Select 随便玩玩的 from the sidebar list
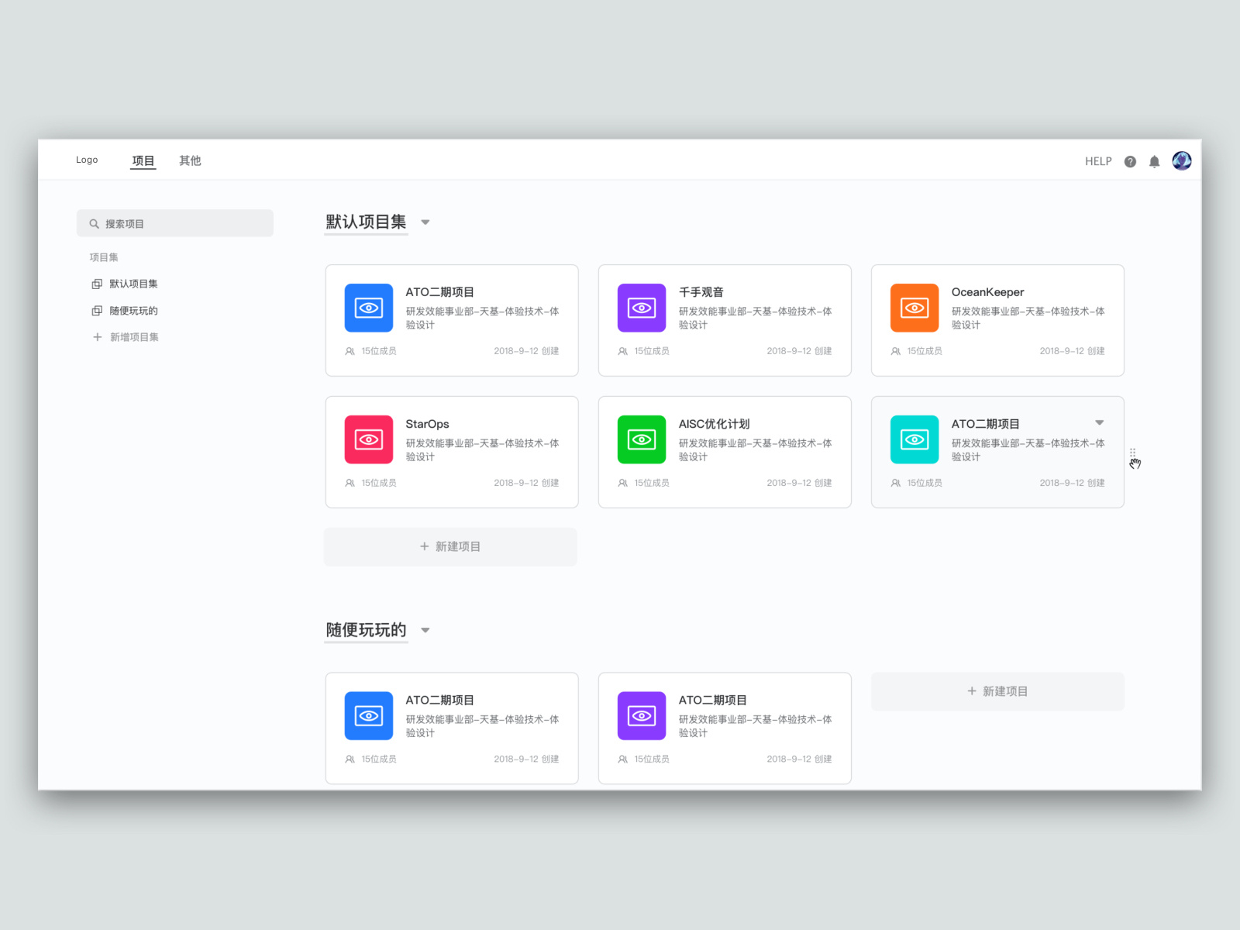Image resolution: width=1240 pixels, height=930 pixels. pyautogui.click(x=132, y=310)
